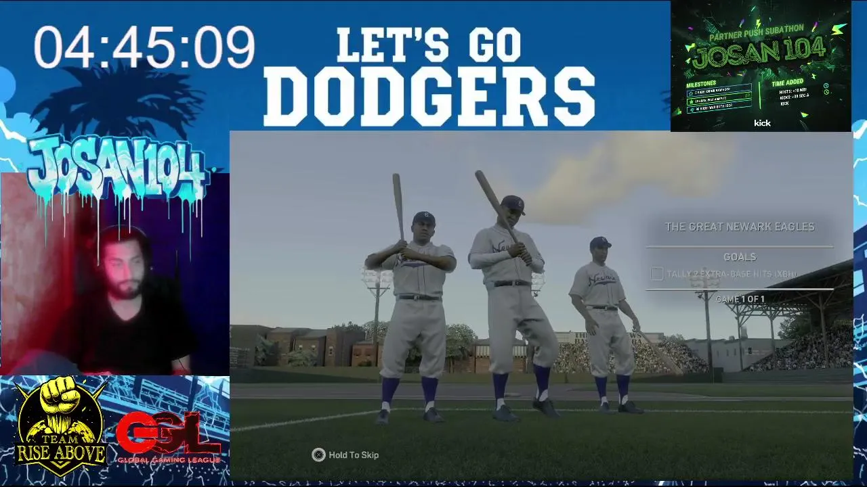Click the 'TALLY 2 EXTRA-BASE HITS (XBH)' goal text
Image resolution: width=867 pixels, height=487 pixels.
[x=732, y=274]
